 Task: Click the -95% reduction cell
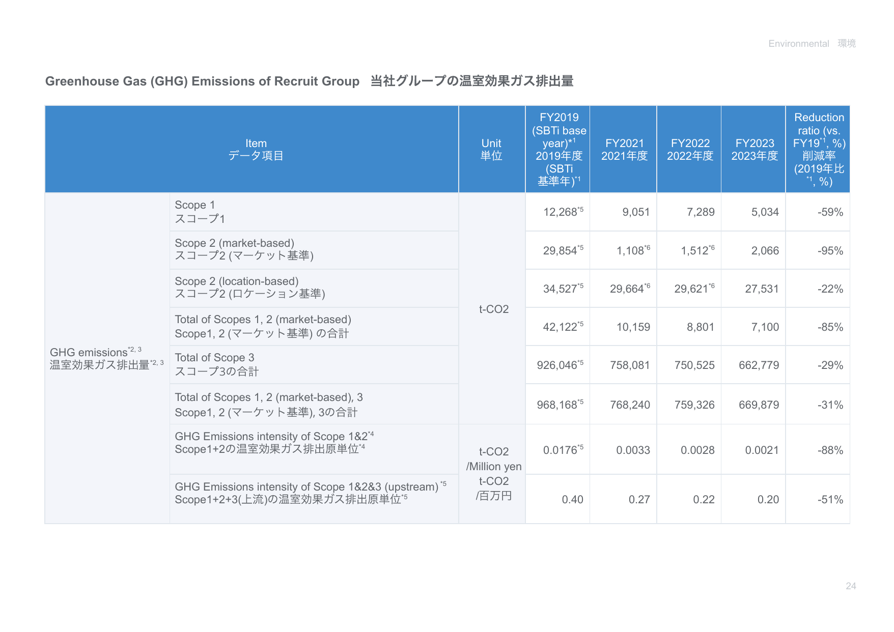tap(818, 250)
